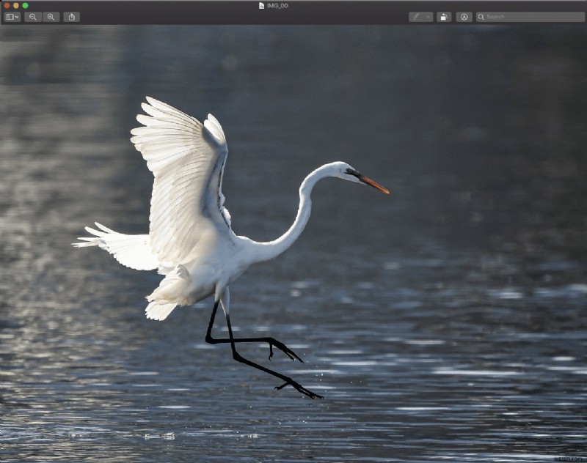
Task: Enter full screen with the green button
Action: tap(25, 6)
